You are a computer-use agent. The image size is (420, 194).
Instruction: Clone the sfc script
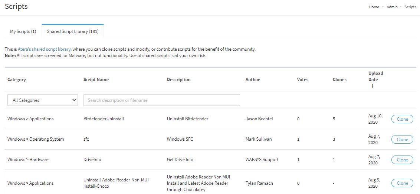point(402,140)
